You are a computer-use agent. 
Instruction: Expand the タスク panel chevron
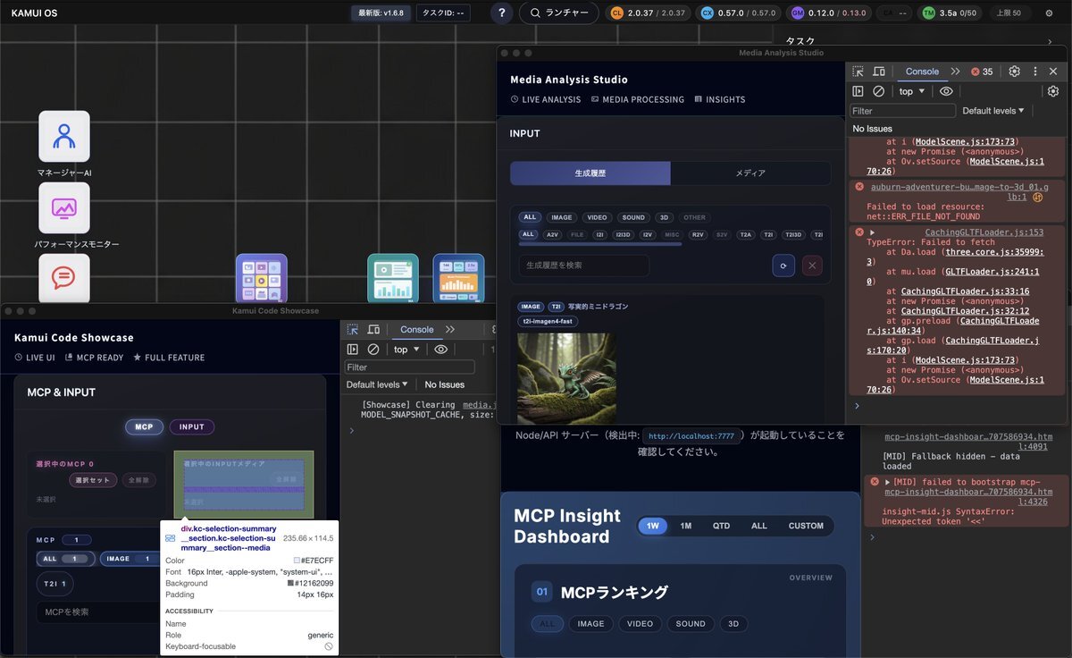tap(1049, 41)
